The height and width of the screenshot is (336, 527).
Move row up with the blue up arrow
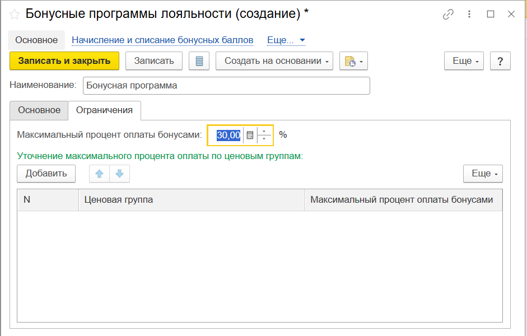point(100,174)
